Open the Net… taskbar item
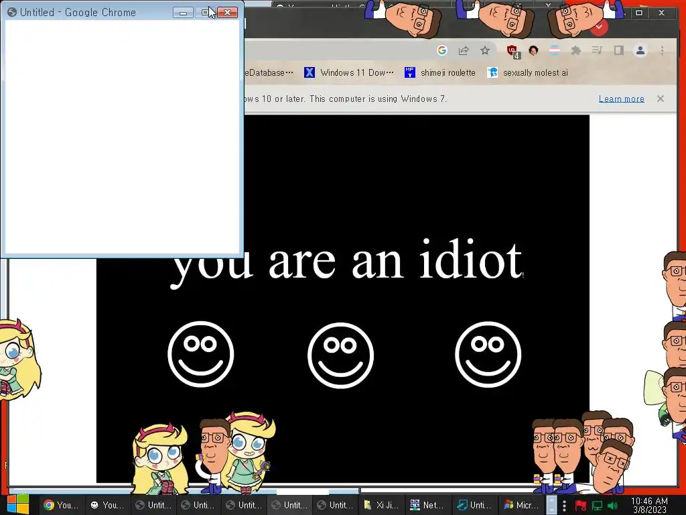Screen dimensions: 686x515 (x=425, y=505)
